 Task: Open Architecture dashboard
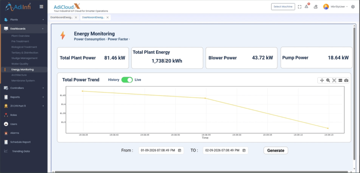click(x=19, y=75)
